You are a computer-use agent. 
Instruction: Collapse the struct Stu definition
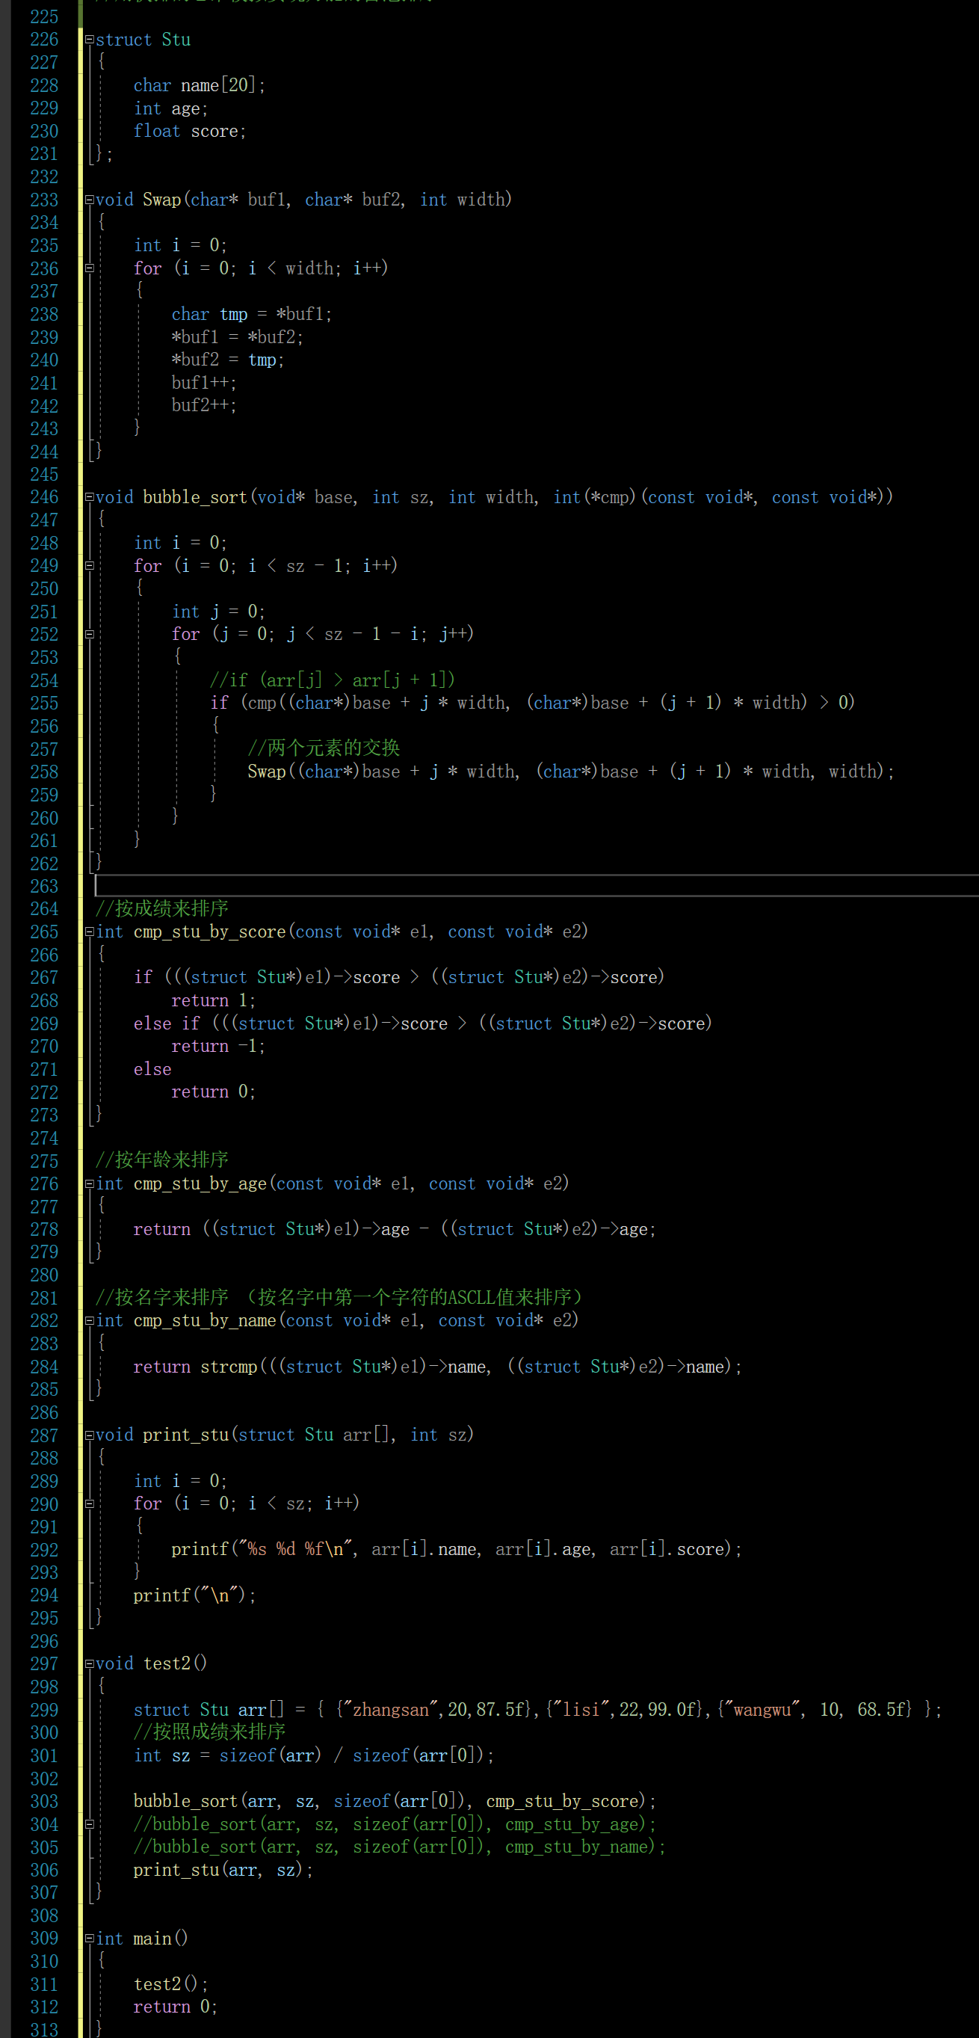pos(90,40)
